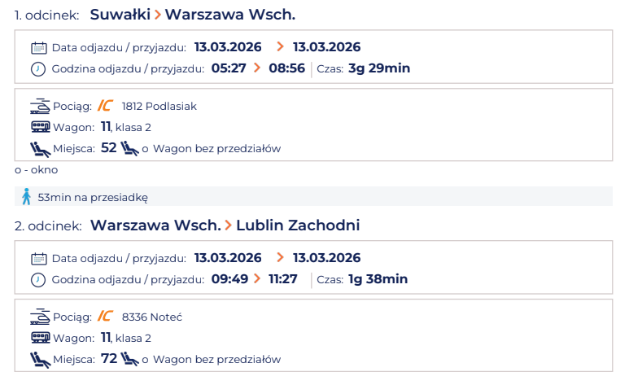
Task: Click the clock icon beside 05:27 departure
Action: [x=38, y=69]
